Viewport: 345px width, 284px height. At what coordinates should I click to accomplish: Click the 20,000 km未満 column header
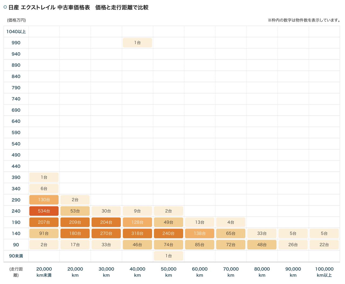pyautogui.click(x=44, y=272)
